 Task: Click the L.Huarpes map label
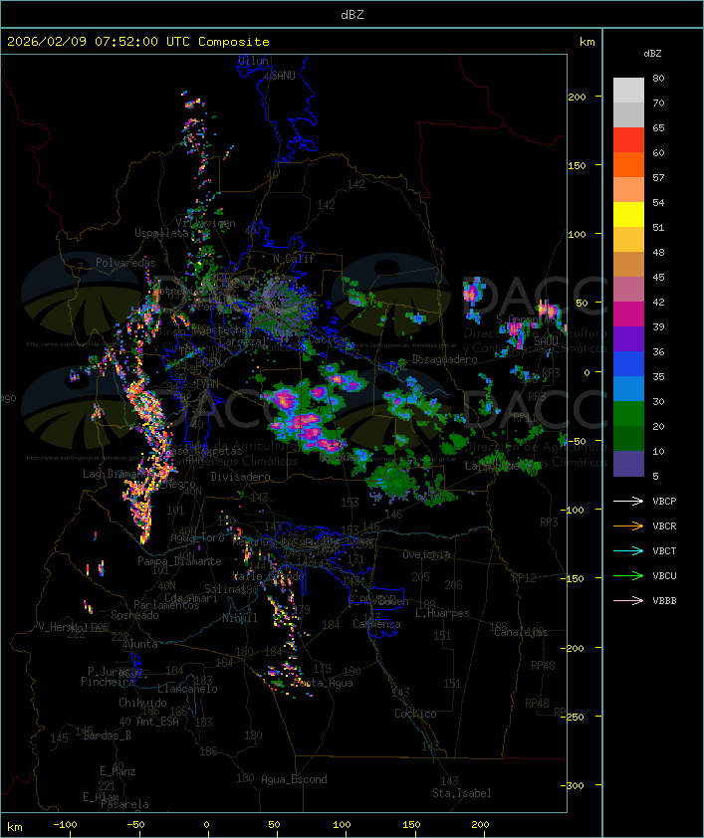(442, 613)
